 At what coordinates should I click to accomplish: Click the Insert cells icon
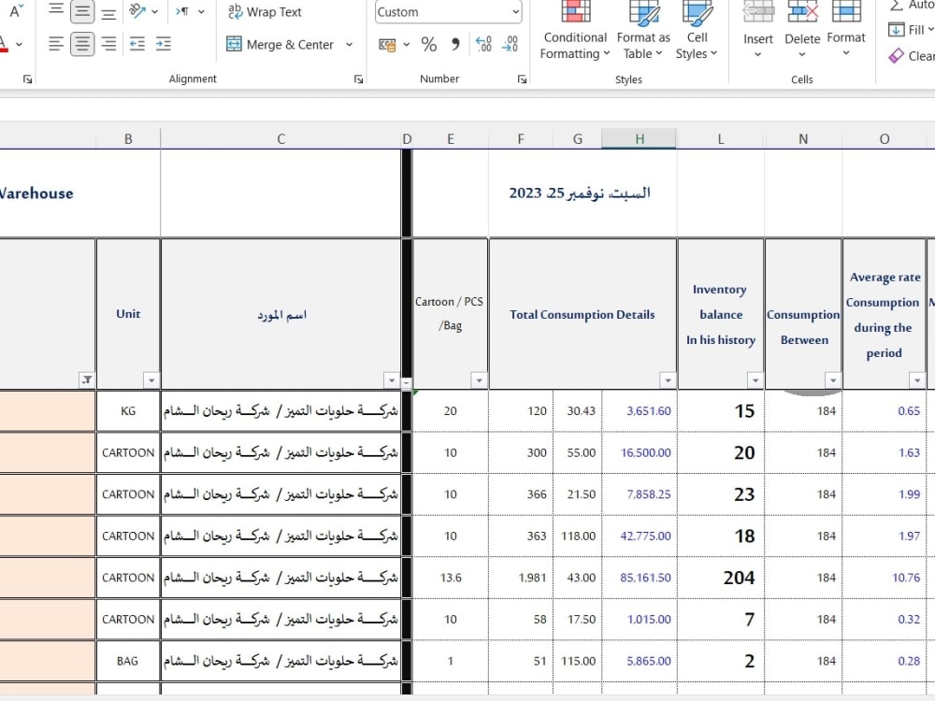[758, 13]
